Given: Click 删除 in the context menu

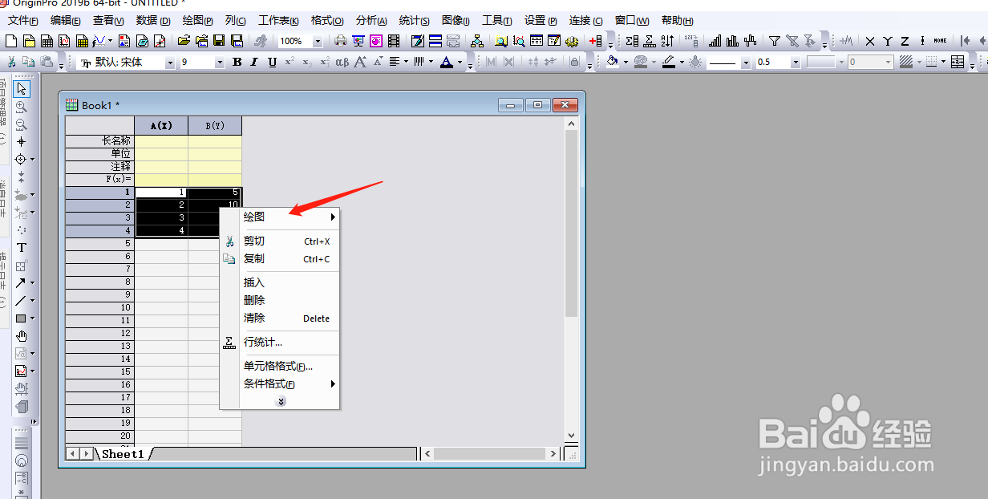Looking at the screenshot, I should tap(254, 299).
